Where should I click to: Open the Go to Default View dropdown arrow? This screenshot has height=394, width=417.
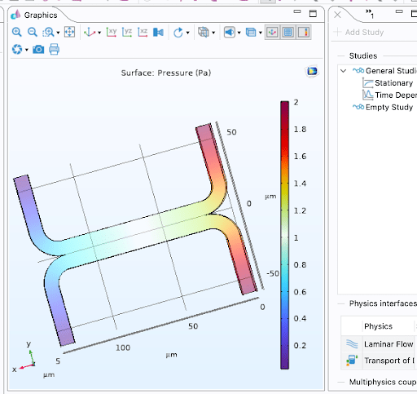99,33
